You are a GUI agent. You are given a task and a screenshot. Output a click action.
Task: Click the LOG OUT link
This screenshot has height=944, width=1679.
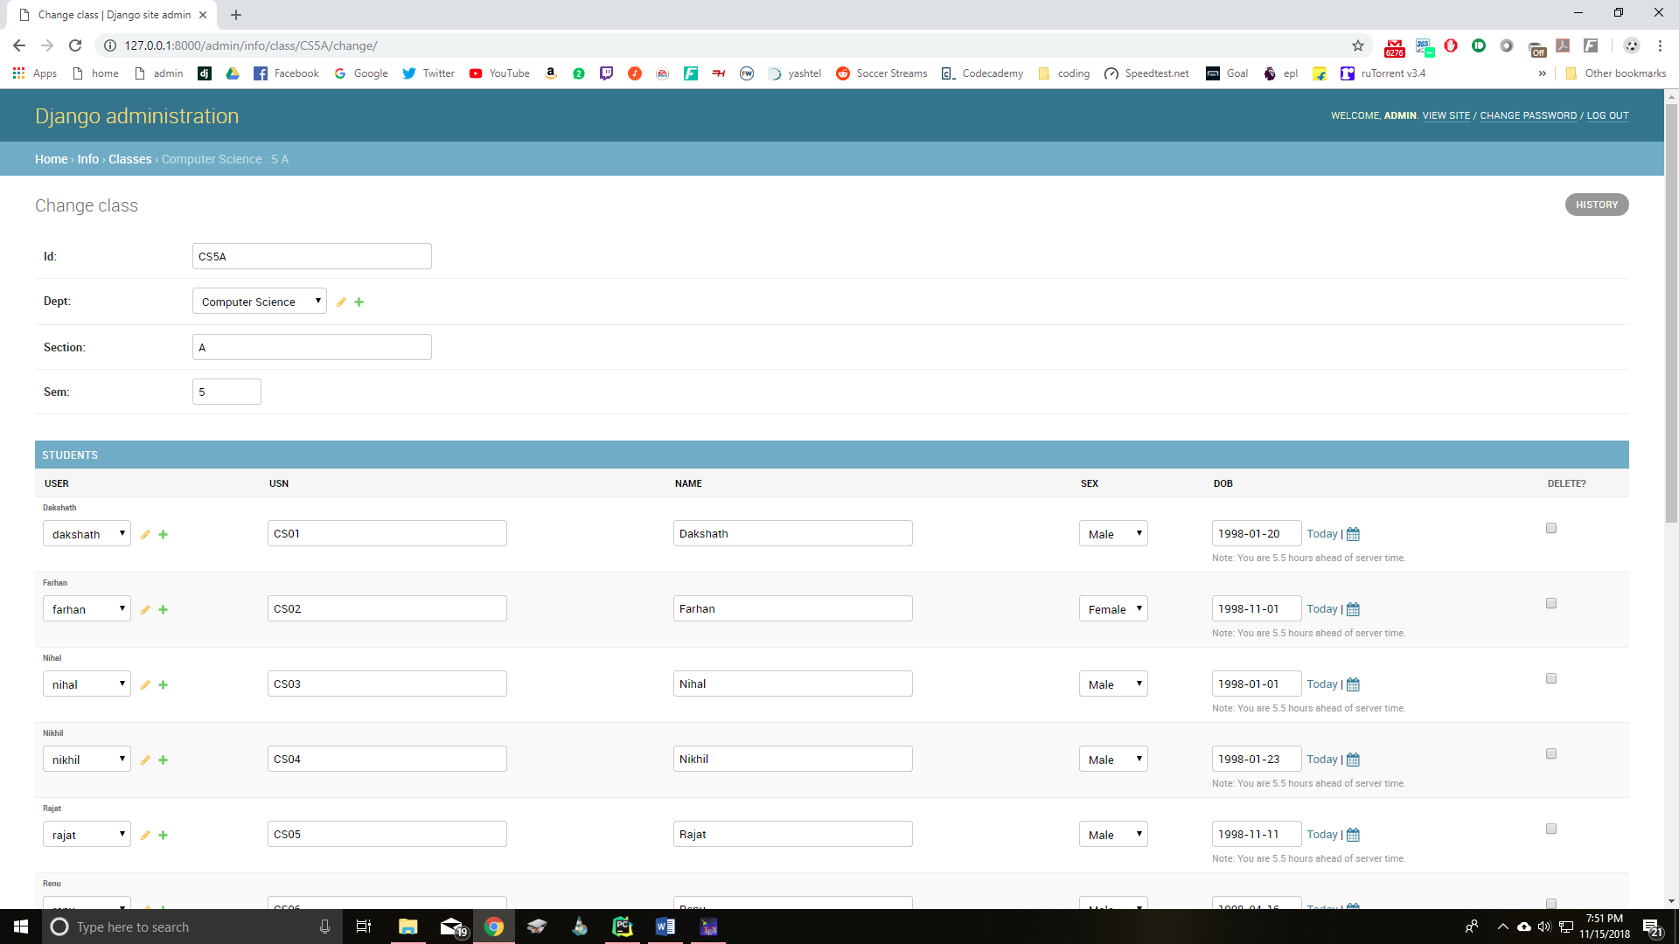(x=1607, y=115)
